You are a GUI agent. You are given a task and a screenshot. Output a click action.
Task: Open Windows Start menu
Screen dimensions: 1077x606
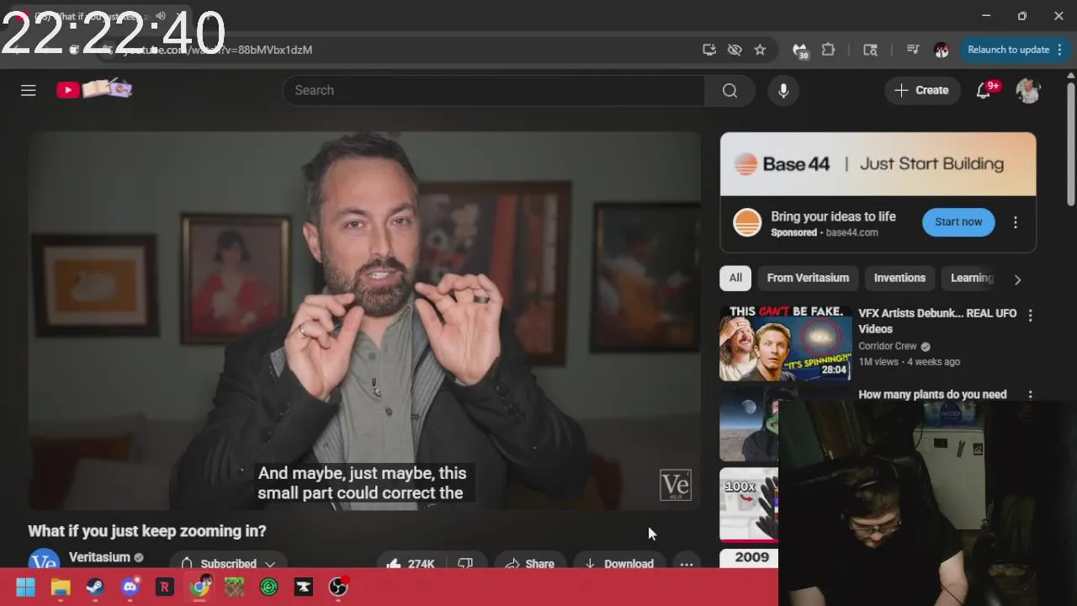25,587
